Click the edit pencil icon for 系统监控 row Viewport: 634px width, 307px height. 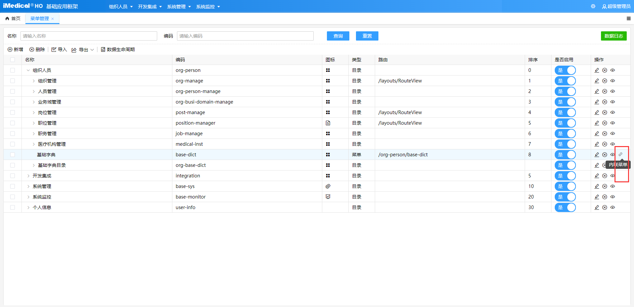[597, 197]
